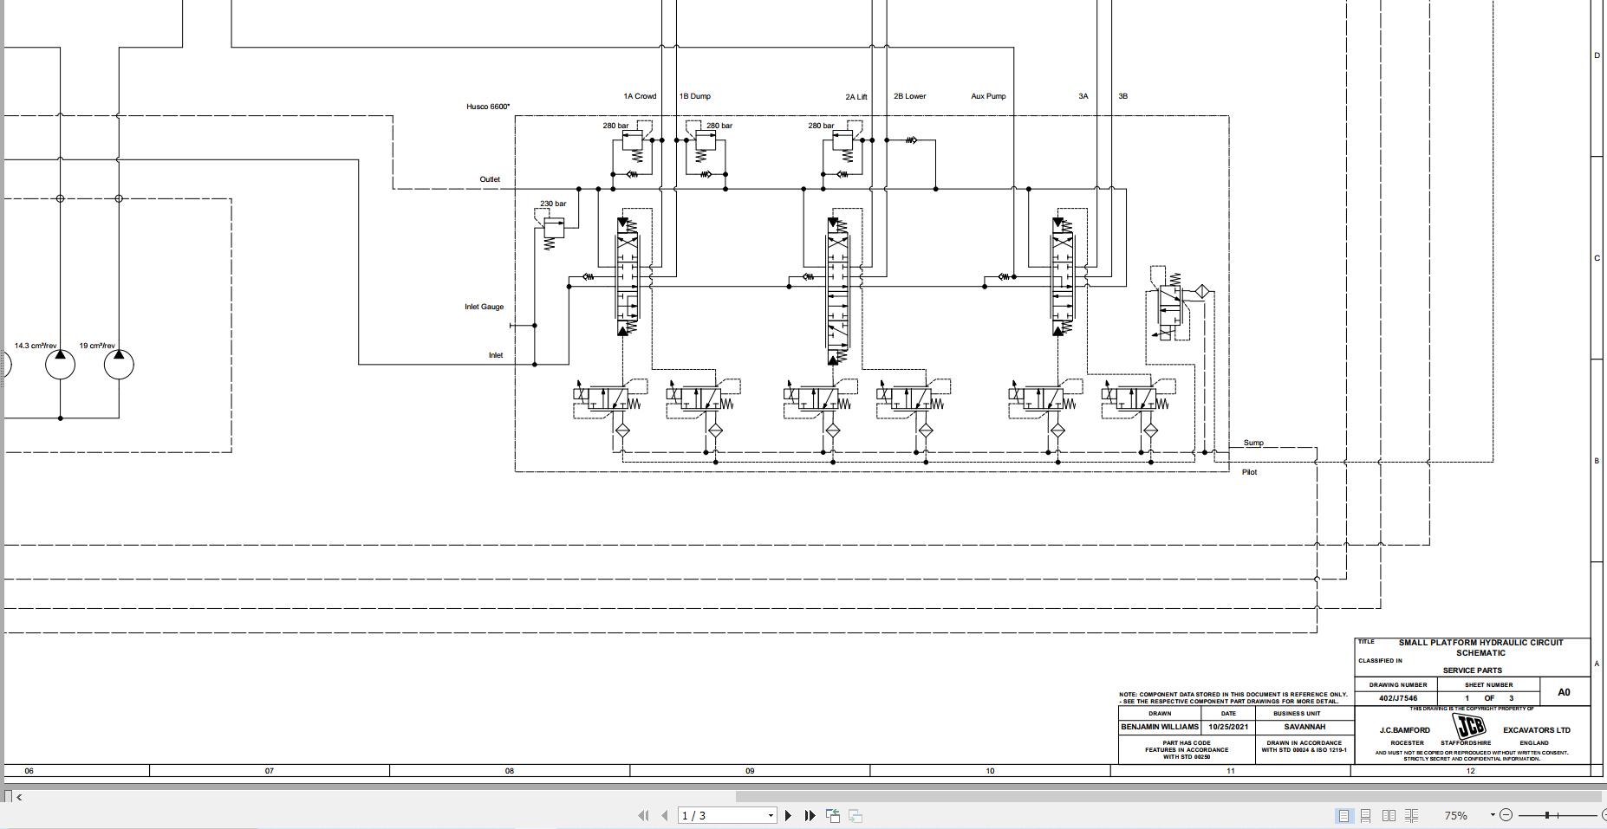1607x829 pixels.
Task: Navigate to the previous page
Action: [x=665, y=815]
